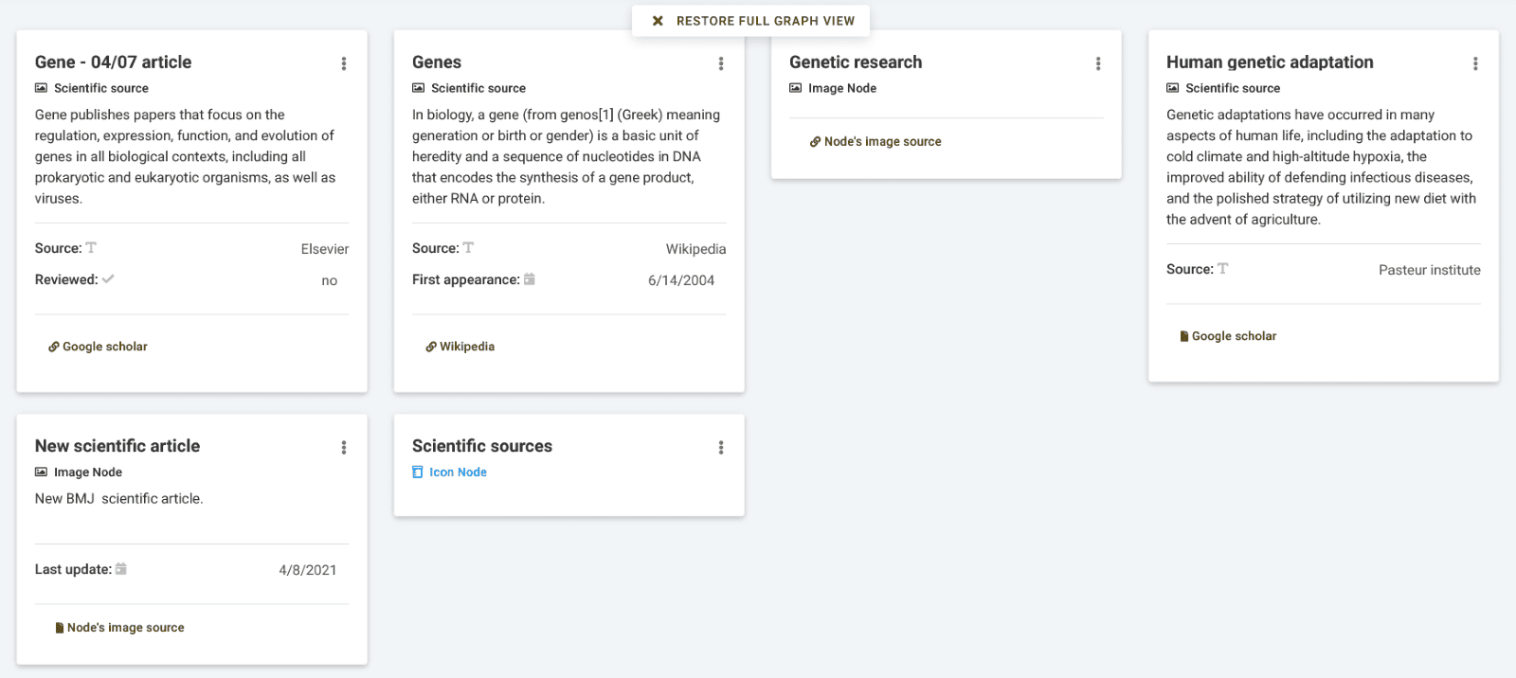Open three-dot menu on Gene - 04/07 article card
The width and height of the screenshot is (1516, 678).
[343, 63]
